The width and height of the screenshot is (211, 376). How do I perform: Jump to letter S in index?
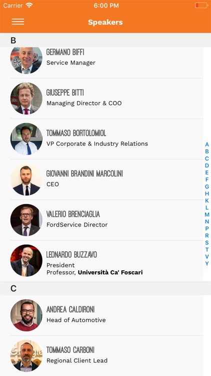pos(207,243)
